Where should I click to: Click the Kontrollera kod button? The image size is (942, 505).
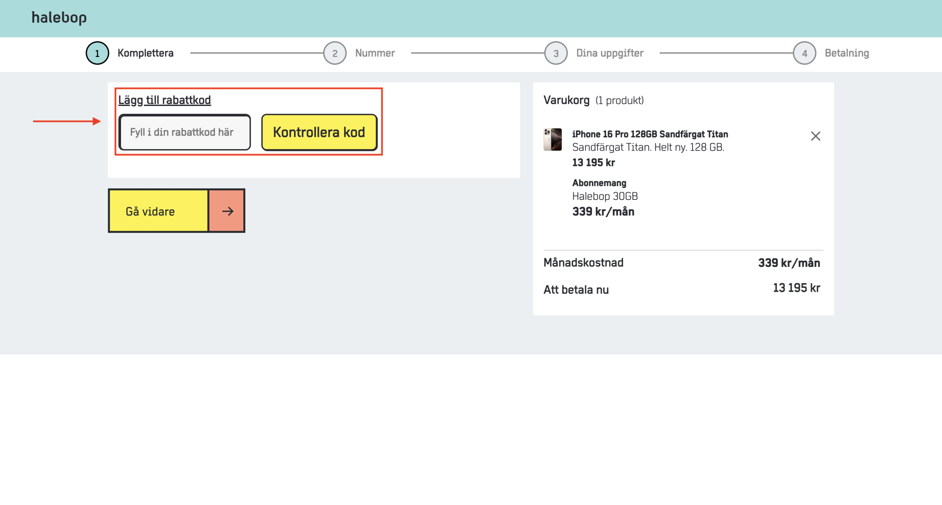(319, 132)
